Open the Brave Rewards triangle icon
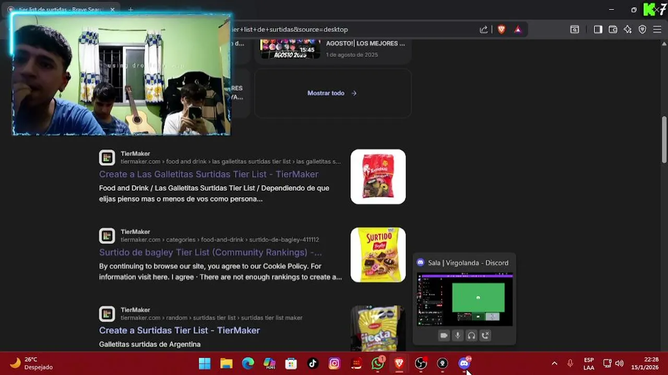 click(518, 30)
